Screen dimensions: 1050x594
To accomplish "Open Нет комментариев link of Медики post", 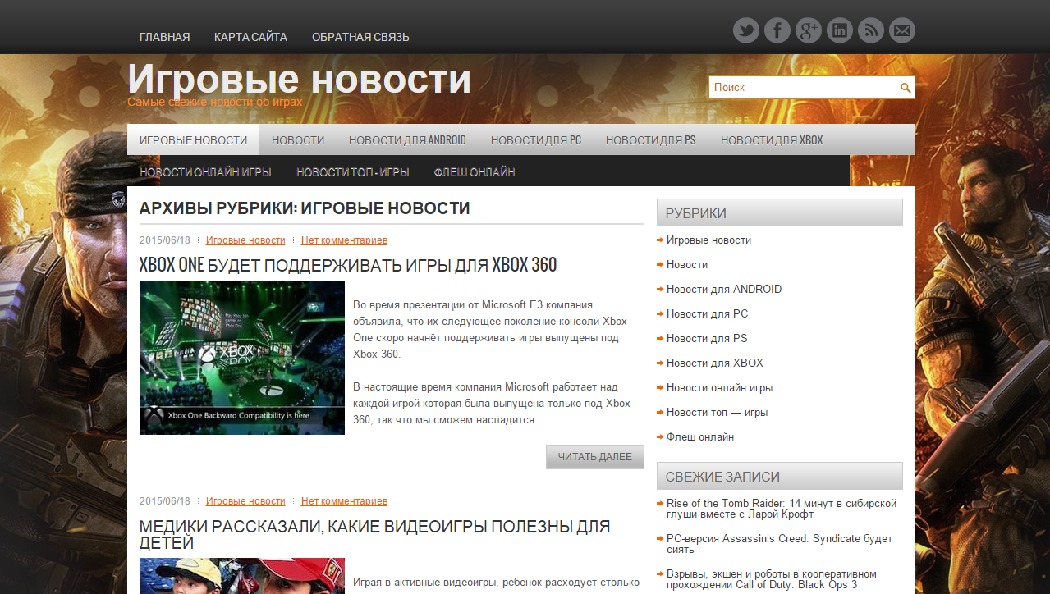I will 344,501.
